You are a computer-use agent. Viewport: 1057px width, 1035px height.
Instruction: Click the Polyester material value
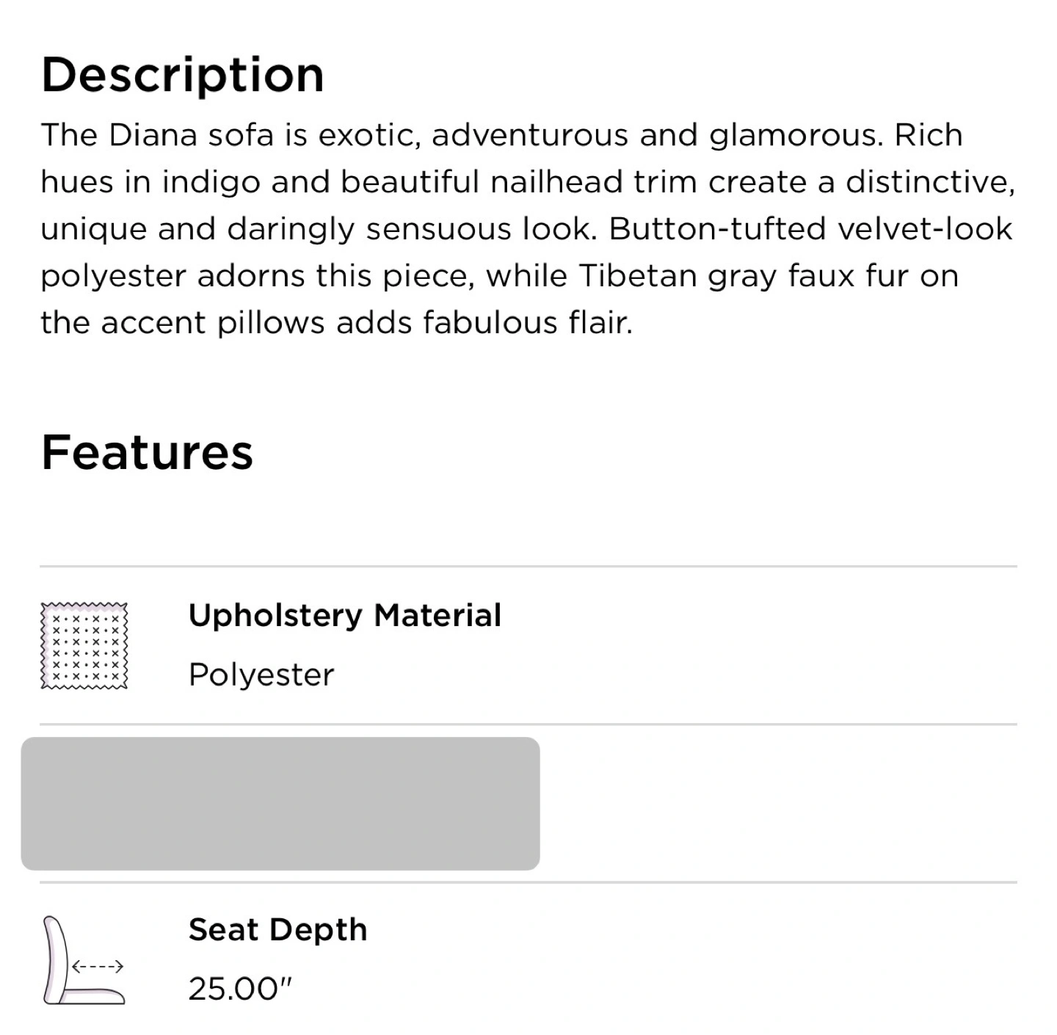(x=261, y=675)
